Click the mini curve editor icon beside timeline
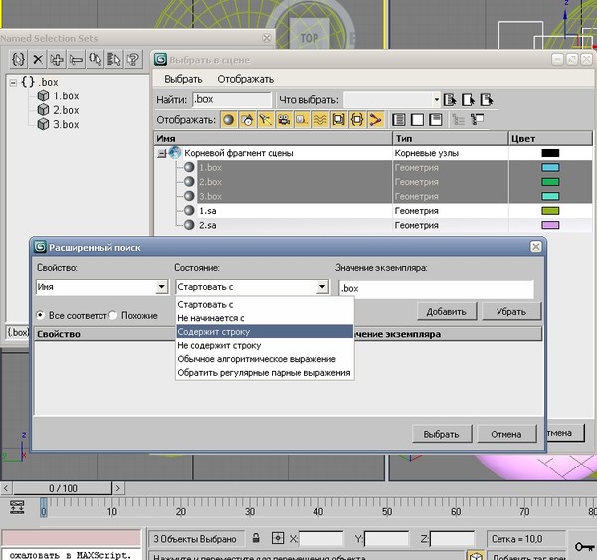The width and height of the screenshot is (597, 560). [x=17, y=507]
